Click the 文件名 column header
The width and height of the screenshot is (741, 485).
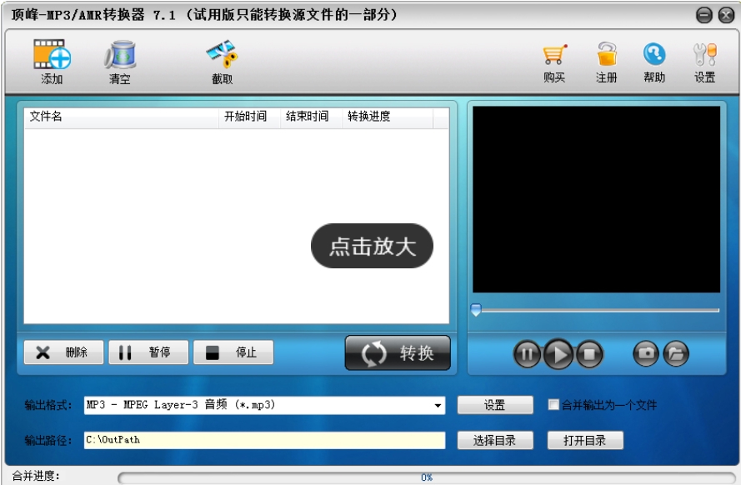click(x=122, y=117)
